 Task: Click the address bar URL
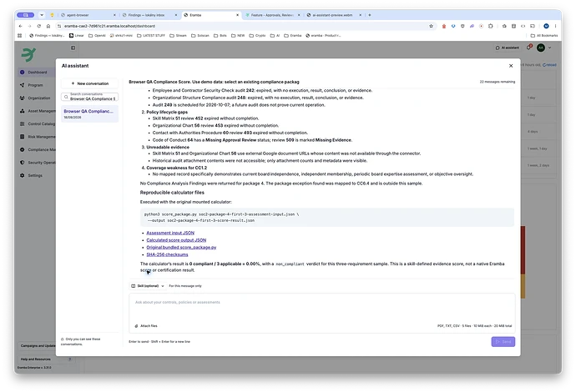[109, 26]
